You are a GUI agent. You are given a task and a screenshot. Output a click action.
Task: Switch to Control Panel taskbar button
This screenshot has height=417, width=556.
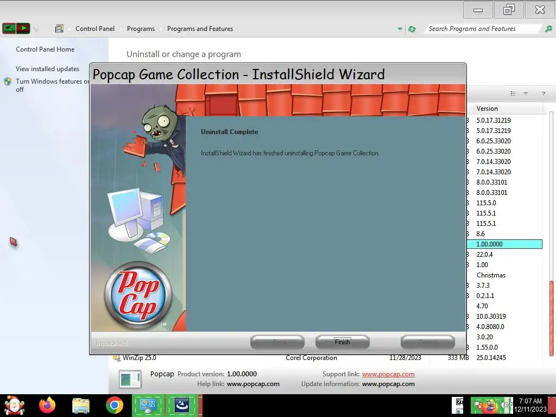(x=148, y=406)
